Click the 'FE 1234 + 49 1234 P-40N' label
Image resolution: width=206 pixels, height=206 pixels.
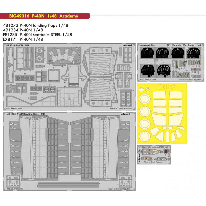pos(184,45)
